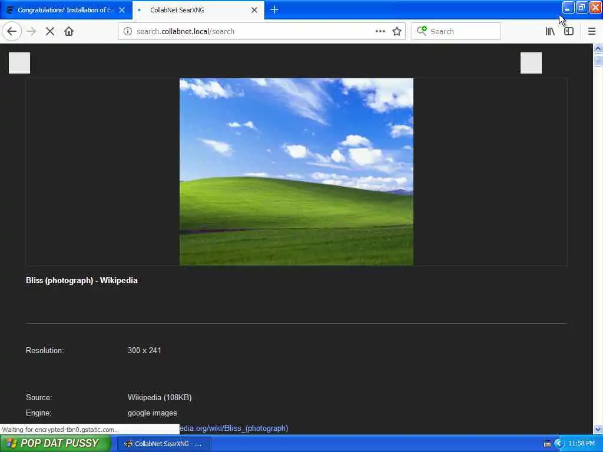Bookmark this page with star icon
This screenshot has height=452, width=603.
click(x=397, y=31)
